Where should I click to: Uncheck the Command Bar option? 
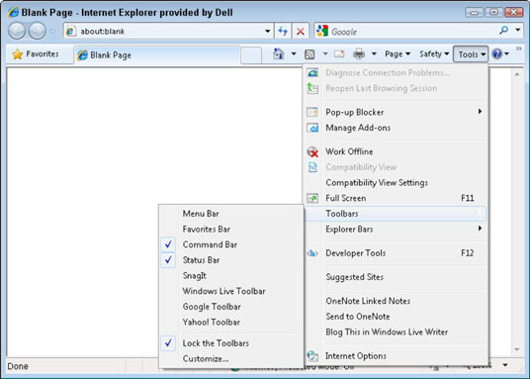coord(231,244)
